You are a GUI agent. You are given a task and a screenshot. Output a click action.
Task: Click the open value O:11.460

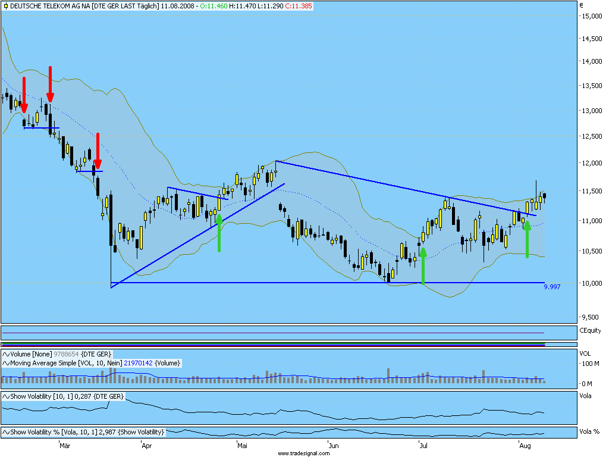(214, 6)
